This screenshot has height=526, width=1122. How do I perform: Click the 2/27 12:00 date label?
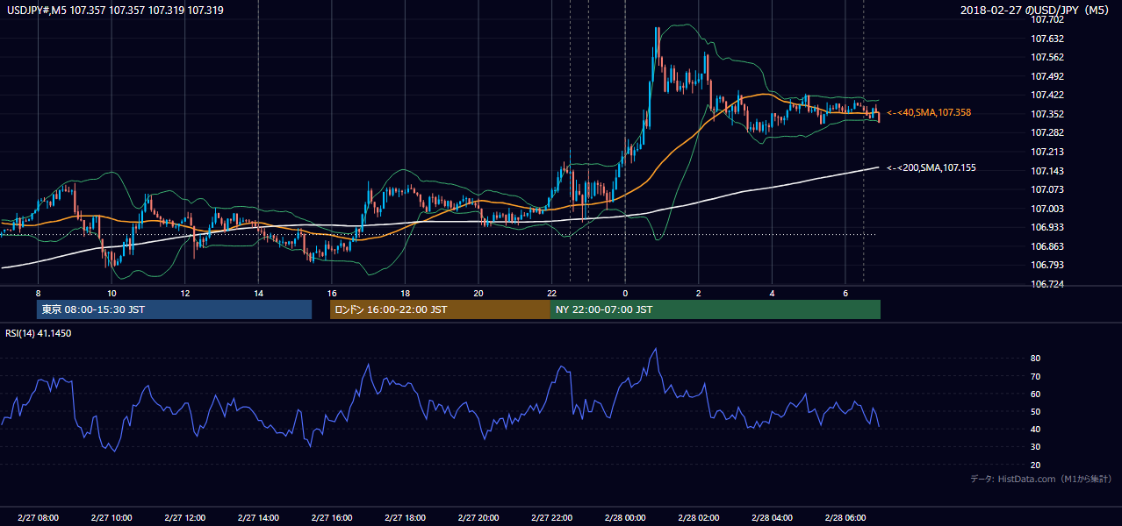184,518
